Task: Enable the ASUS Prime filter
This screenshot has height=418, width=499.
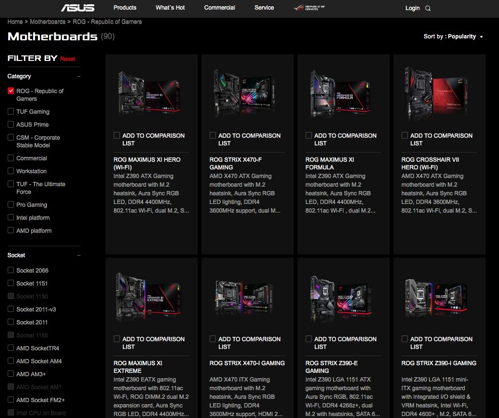Action: 11,124
